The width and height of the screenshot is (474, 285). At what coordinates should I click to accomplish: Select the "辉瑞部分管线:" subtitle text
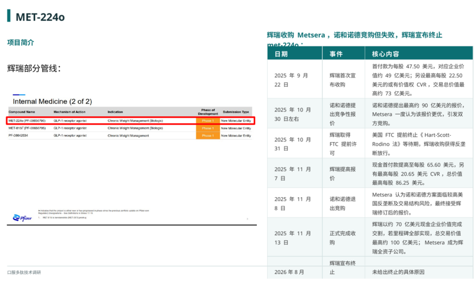34,68
